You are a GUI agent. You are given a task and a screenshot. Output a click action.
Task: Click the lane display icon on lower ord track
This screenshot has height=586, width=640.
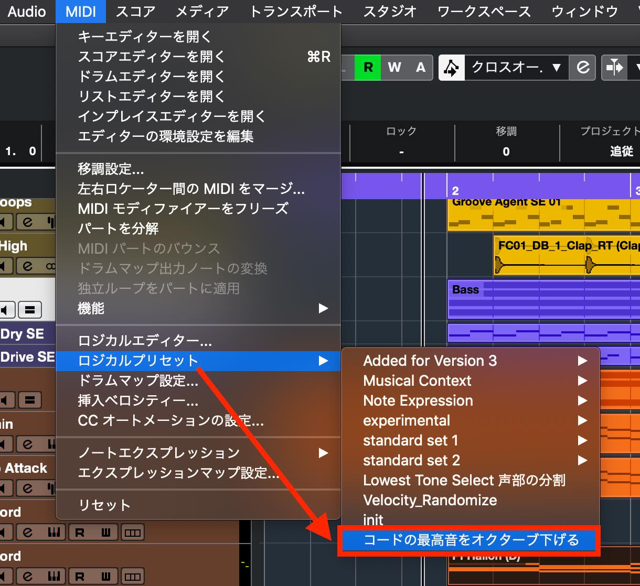(x=132, y=577)
